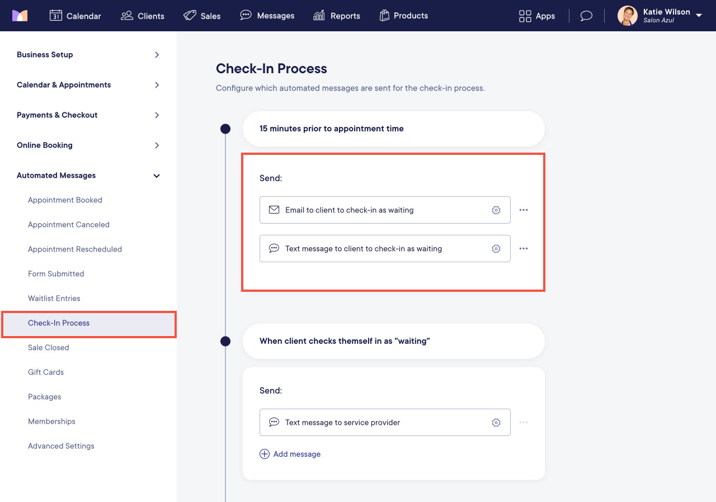716x502 pixels.
Task: Open the Messages section
Action: pos(267,16)
